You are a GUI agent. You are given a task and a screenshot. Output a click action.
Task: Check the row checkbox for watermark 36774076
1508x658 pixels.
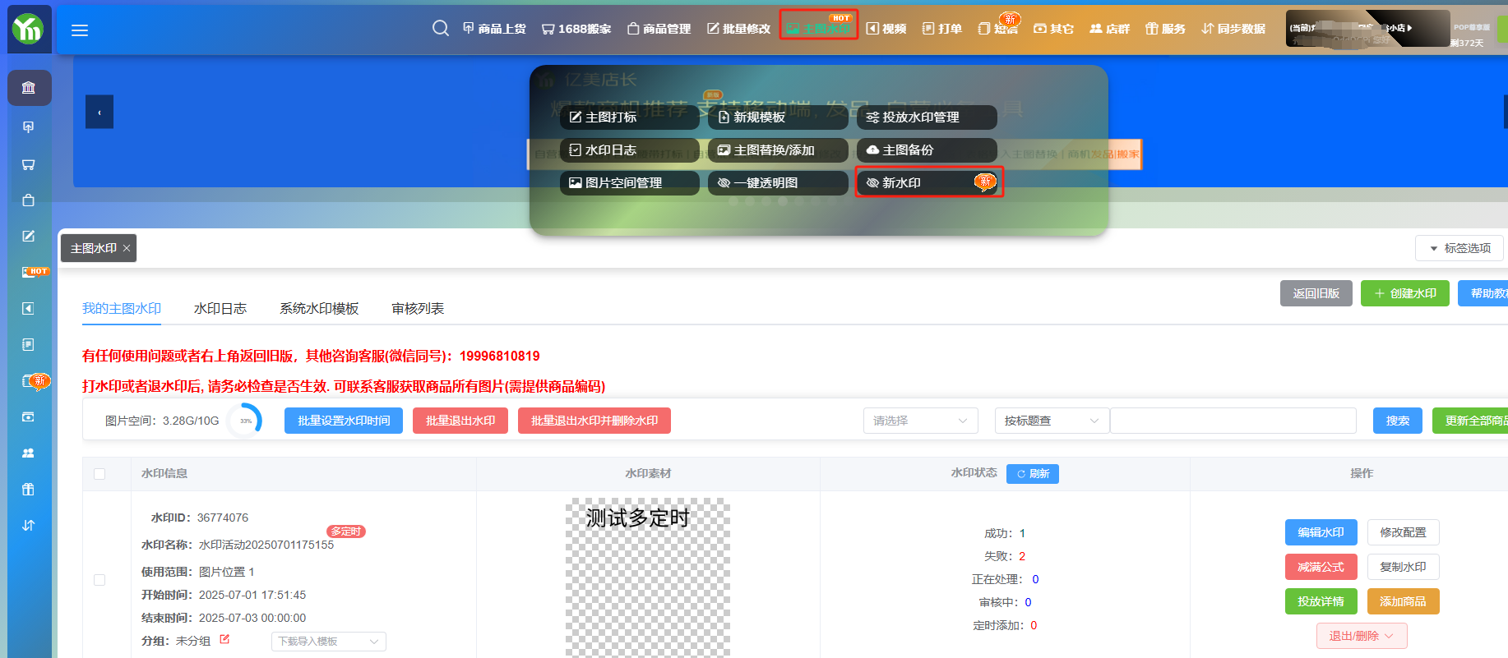point(99,580)
